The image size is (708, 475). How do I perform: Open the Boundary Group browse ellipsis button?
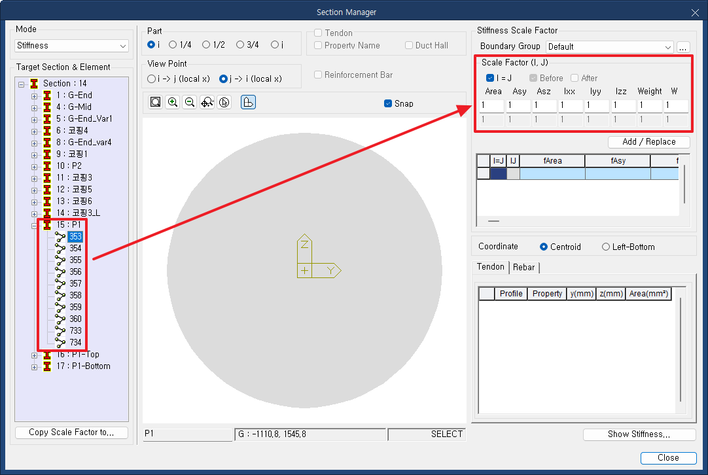(683, 47)
